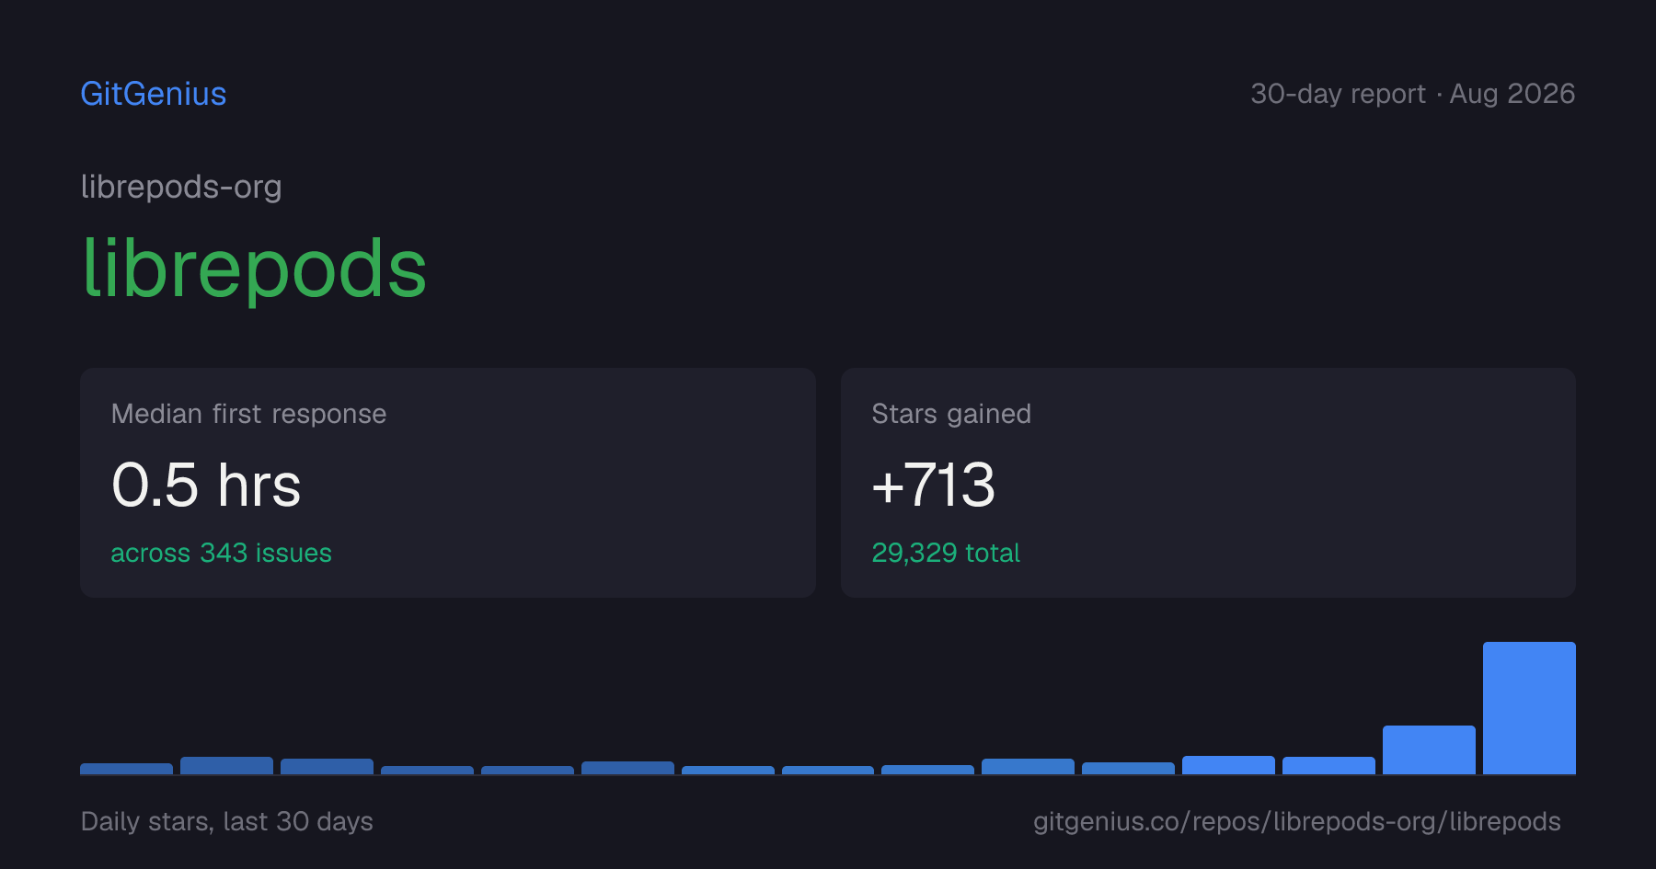Screen dimensions: 1656x869
Task: Click the second bar of daily stars
Action: [226, 766]
